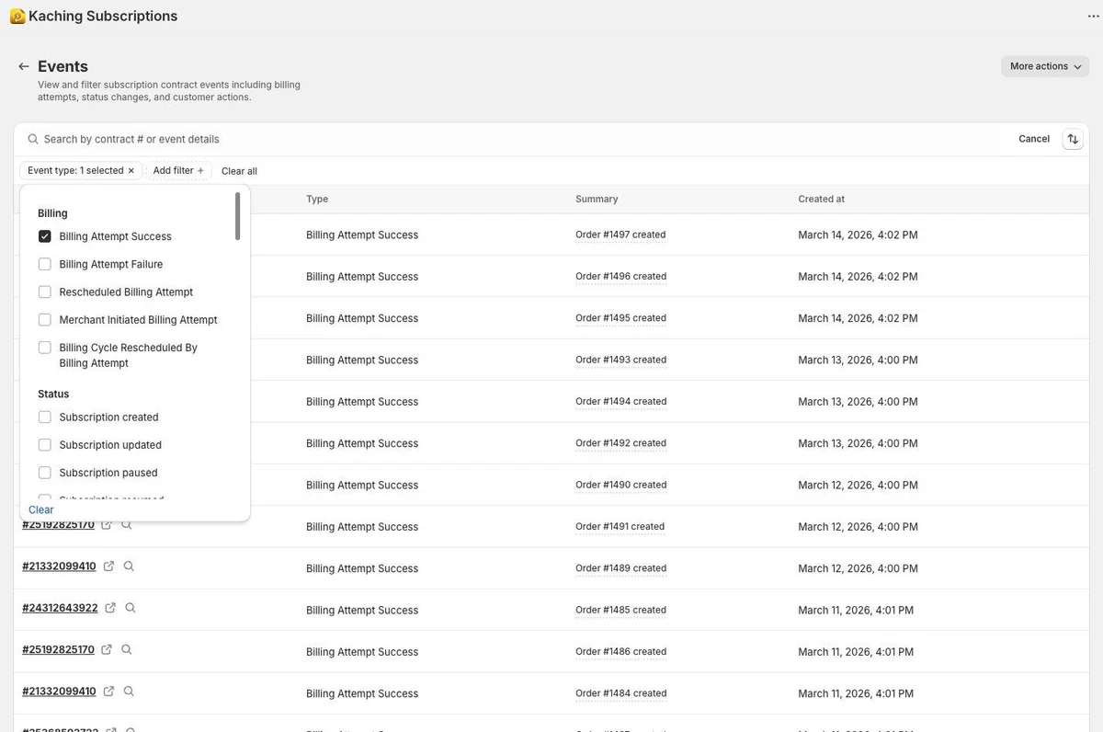The image size is (1103, 732).
Task: Open contract #24312643922 link
Action: tap(60, 608)
